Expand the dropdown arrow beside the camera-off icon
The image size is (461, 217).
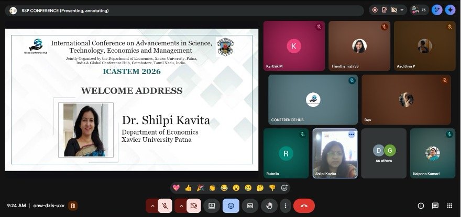(402, 10)
